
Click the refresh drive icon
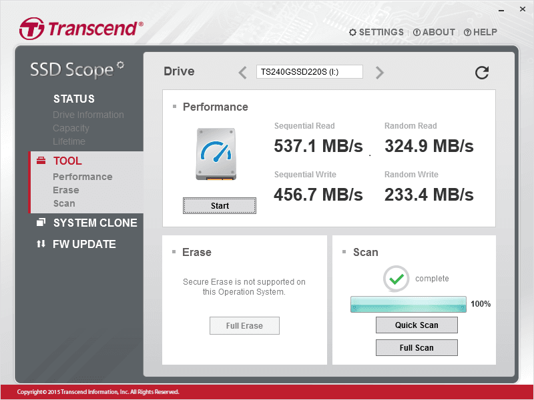[482, 73]
